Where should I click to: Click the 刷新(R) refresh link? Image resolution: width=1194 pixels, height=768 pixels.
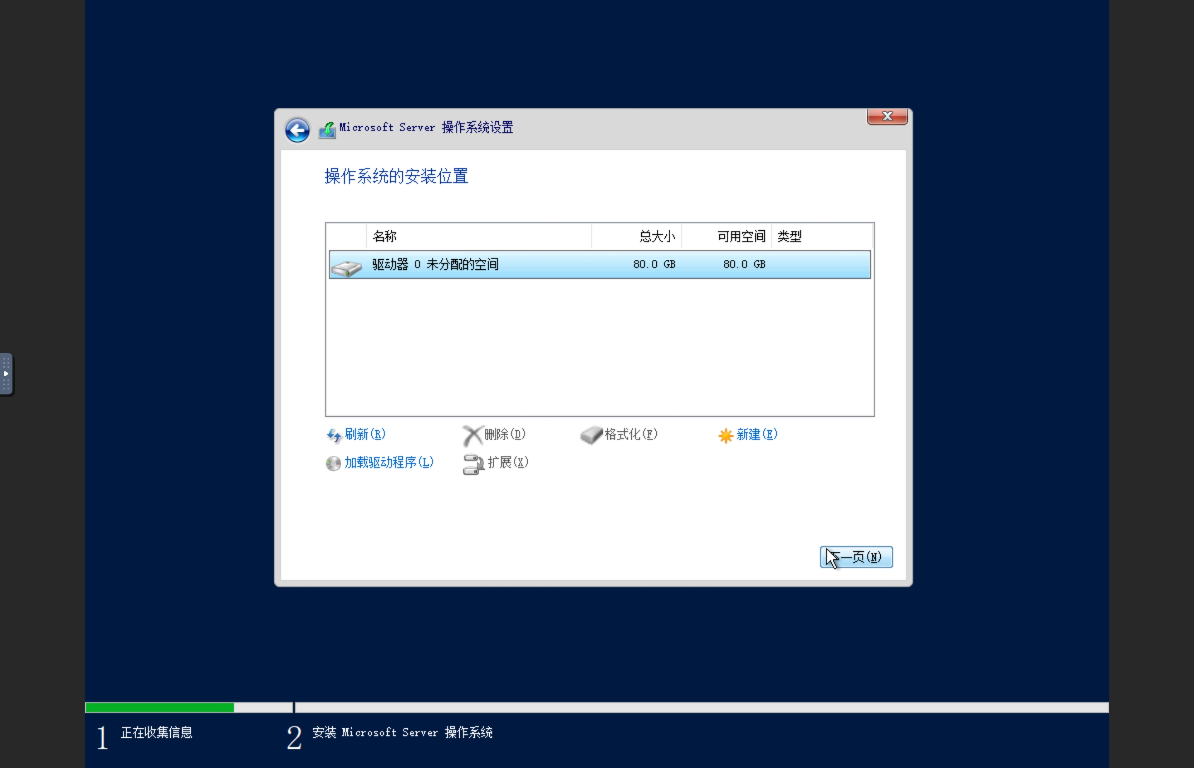coord(365,434)
